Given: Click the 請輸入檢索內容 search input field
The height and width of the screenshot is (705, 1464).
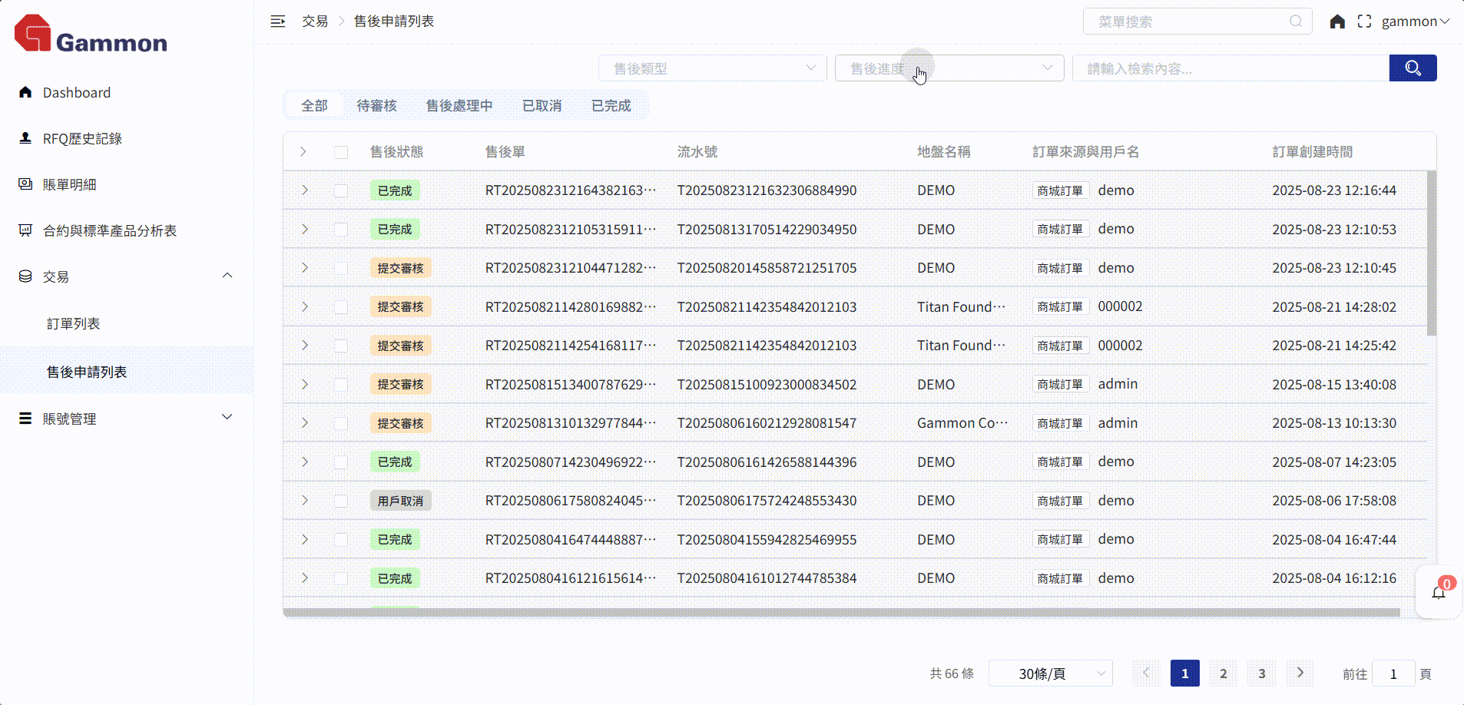Looking at the screenshot, I should (1230, 68).
